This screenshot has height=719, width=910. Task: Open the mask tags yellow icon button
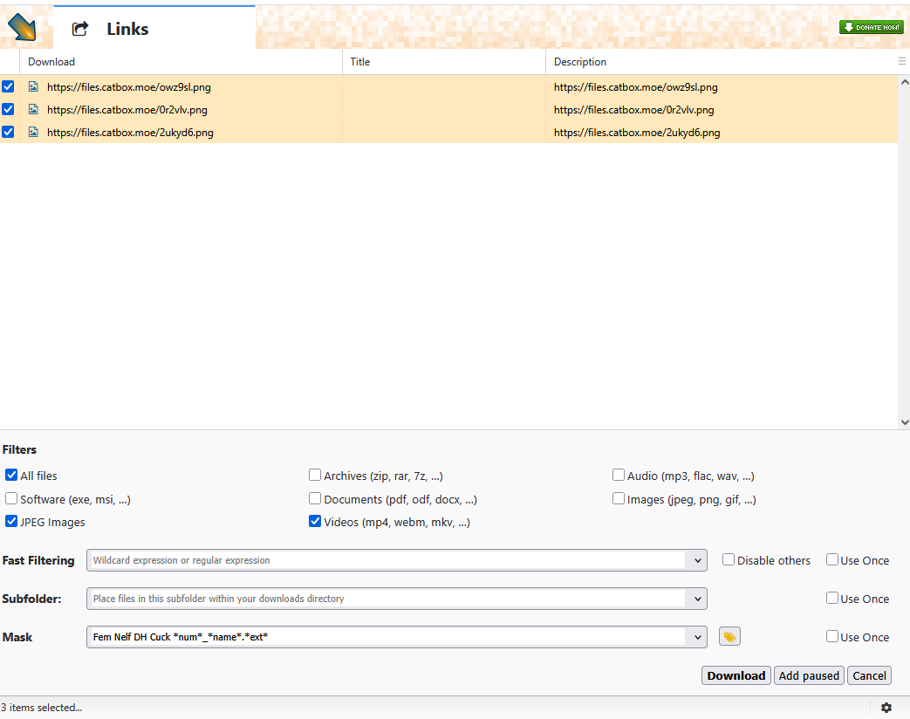click(x=729, y=637)
